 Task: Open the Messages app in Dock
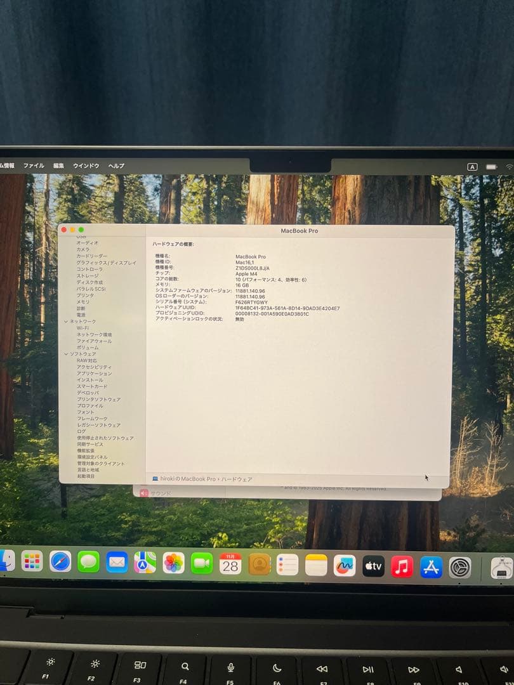click(88, 562)
